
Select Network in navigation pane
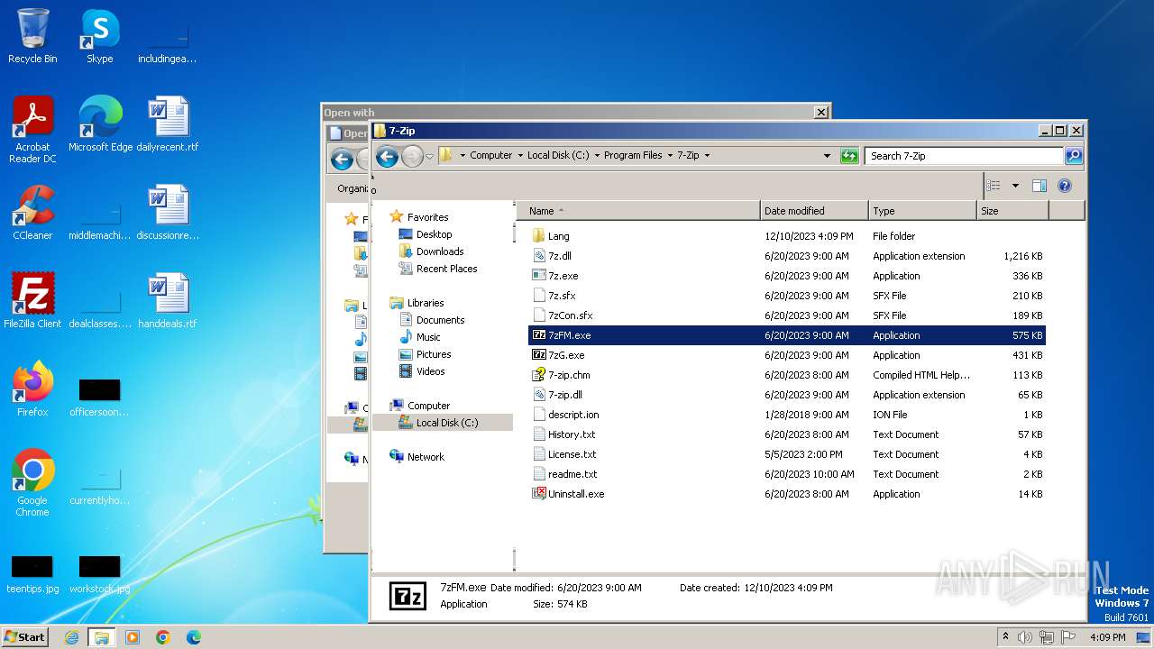(x=426, y=457)
